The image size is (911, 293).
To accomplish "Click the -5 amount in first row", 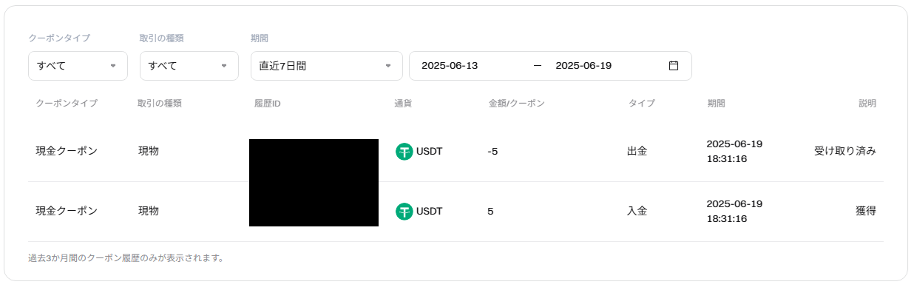I will [492, 152].
